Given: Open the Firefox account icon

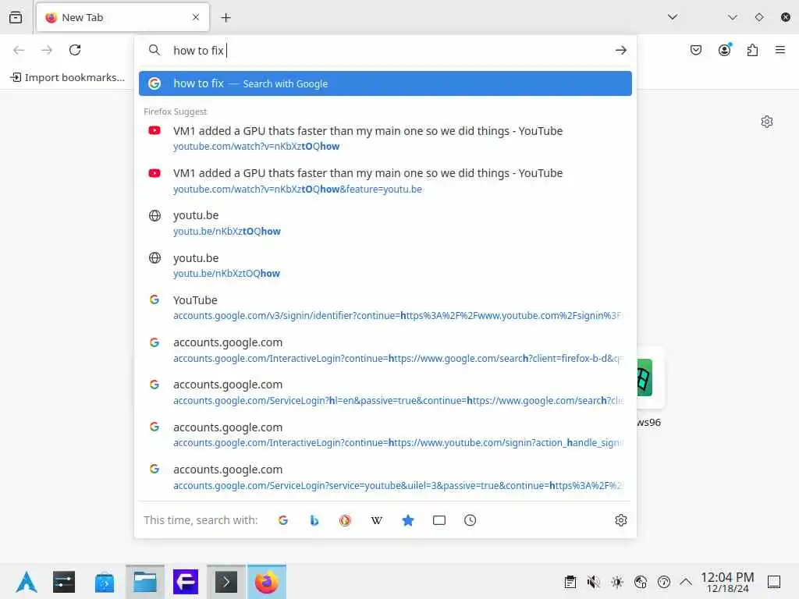Looking at the screenshot, I should pos(725,50).
